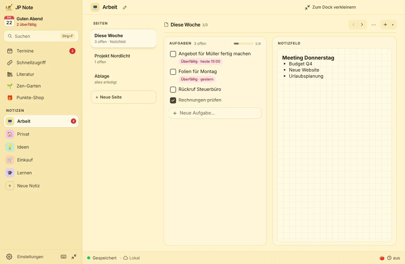
Task: Select the Ablage page
Action: point(124,79)
